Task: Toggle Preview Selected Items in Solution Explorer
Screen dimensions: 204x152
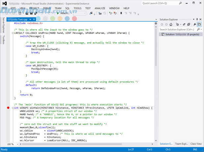Action: point(199,24)
